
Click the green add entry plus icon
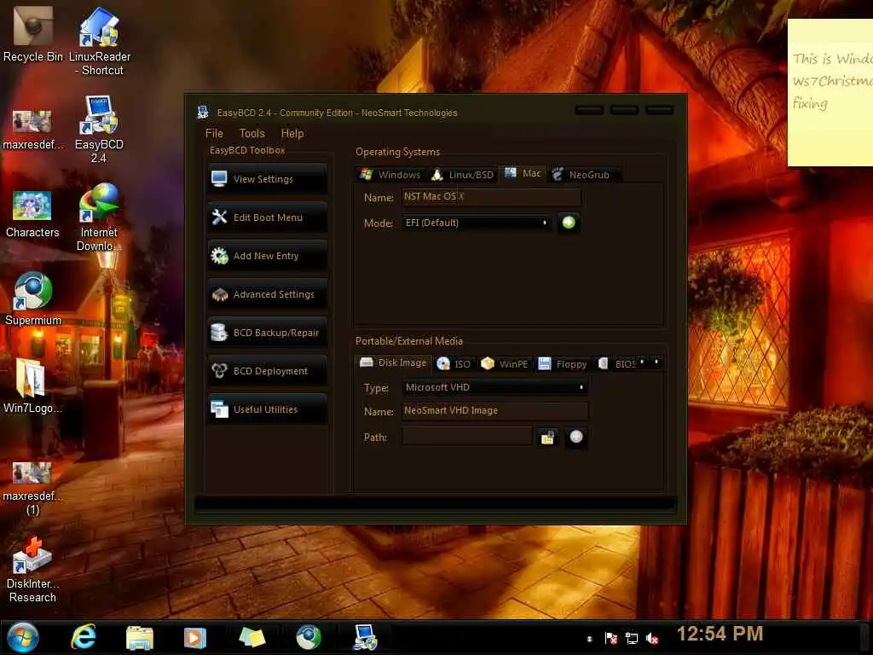click(569, 223)
